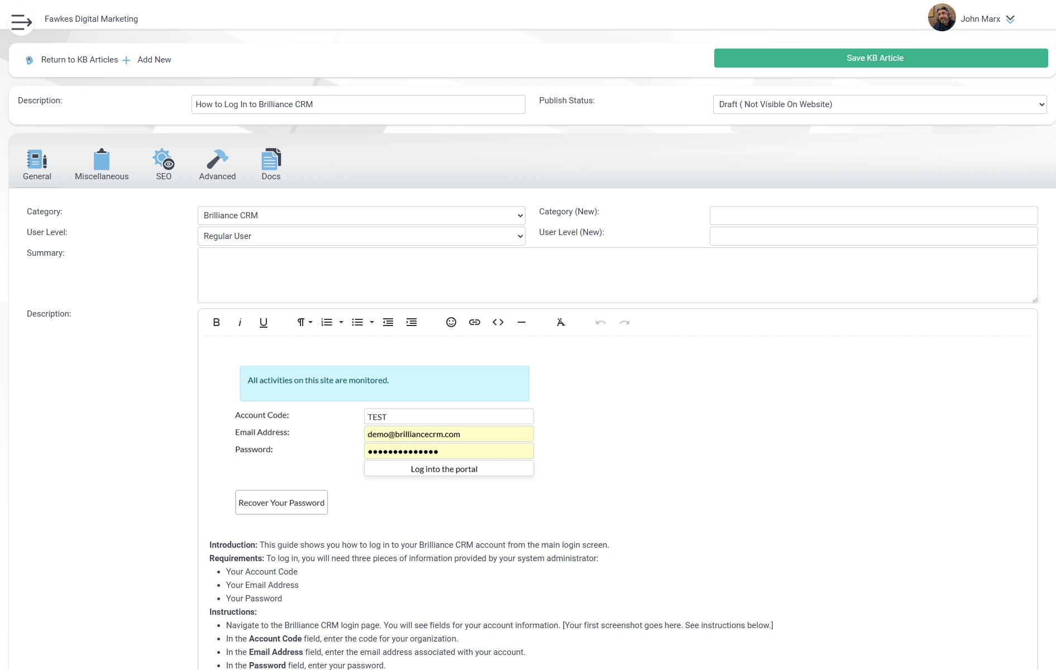Open the Category dropdown
The width and height of the screenshot is (1056, 670).
[x=361, y=216]
